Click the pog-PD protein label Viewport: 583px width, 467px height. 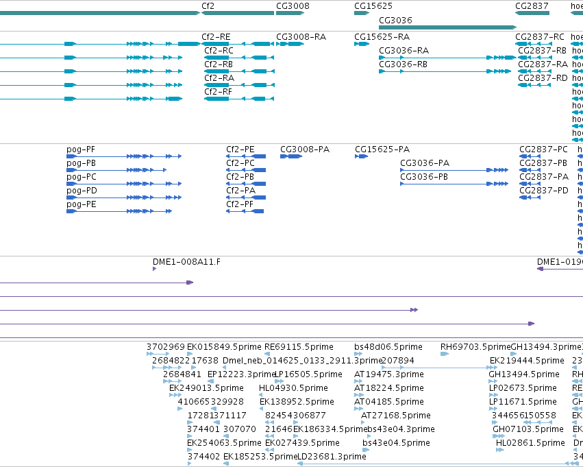pyautogui.click(x=82, y=191)
